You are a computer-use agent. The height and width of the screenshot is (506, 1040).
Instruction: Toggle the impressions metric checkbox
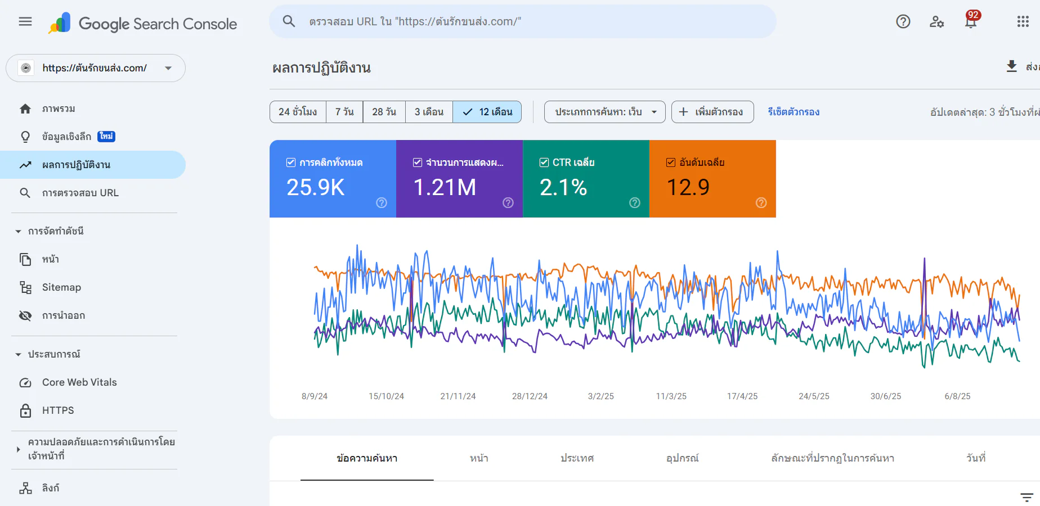coord(418,162)
